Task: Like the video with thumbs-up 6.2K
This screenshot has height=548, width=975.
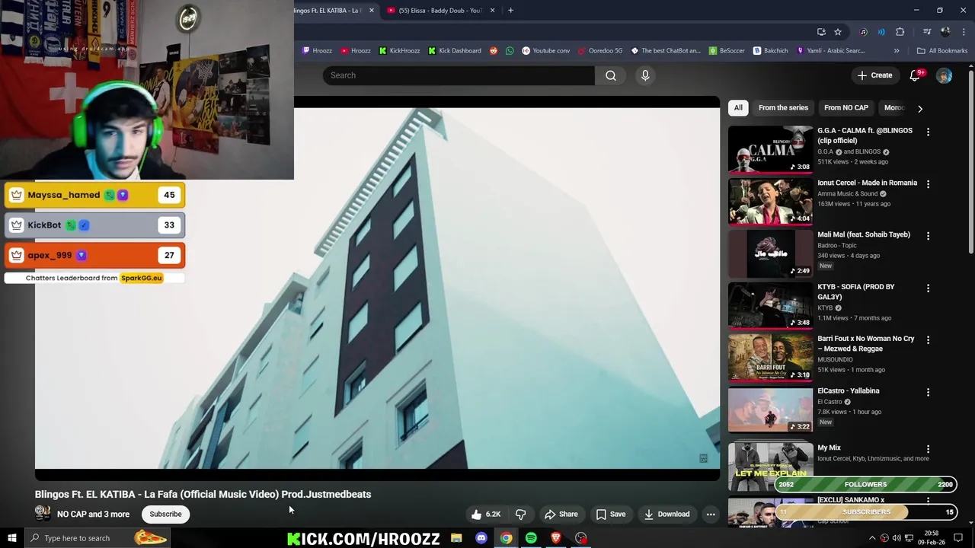Action: tap(485, 514)
